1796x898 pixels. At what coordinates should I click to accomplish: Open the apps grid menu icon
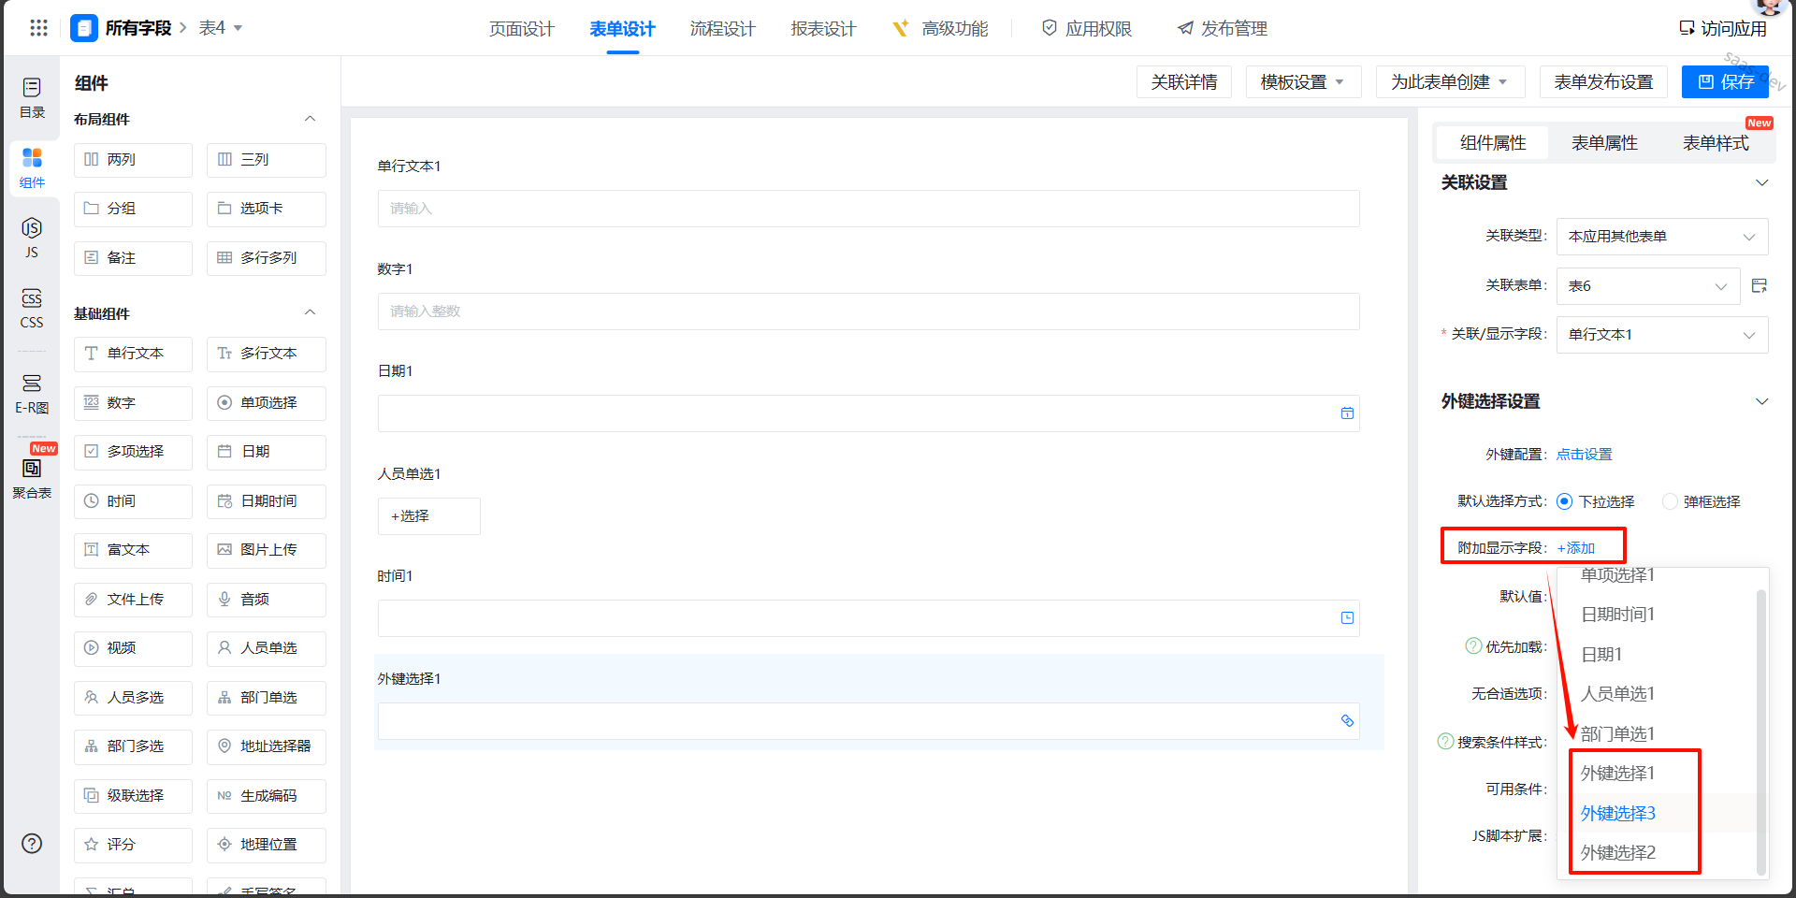tap(38, 28)
